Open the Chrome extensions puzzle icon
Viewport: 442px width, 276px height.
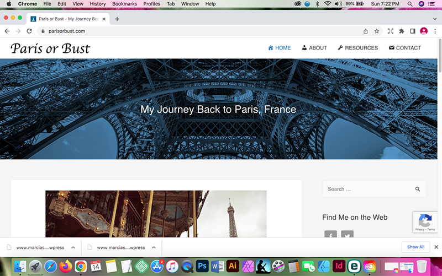tap(402, 31)
